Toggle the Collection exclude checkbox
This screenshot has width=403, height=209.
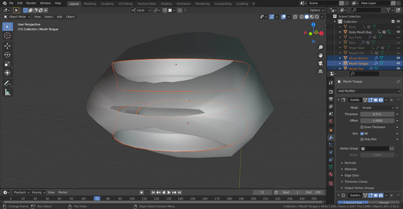click(393, 22)
